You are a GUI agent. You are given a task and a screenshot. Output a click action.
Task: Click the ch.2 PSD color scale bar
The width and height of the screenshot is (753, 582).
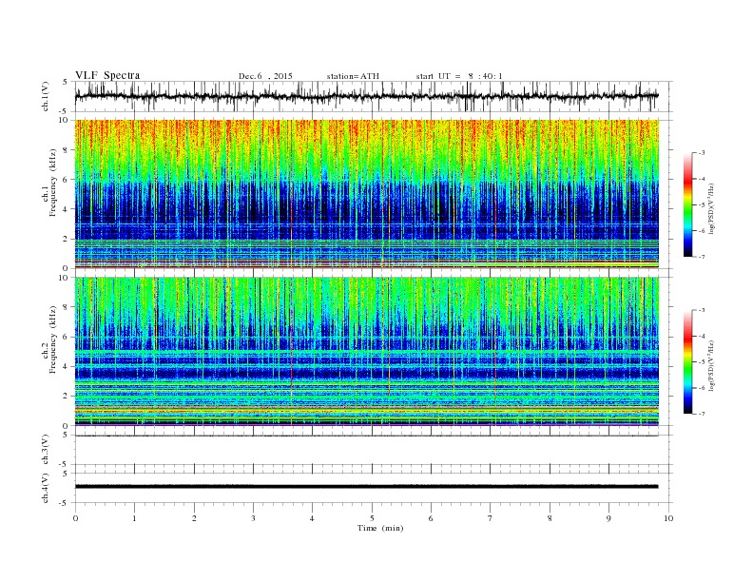click(x=688, y=362)
